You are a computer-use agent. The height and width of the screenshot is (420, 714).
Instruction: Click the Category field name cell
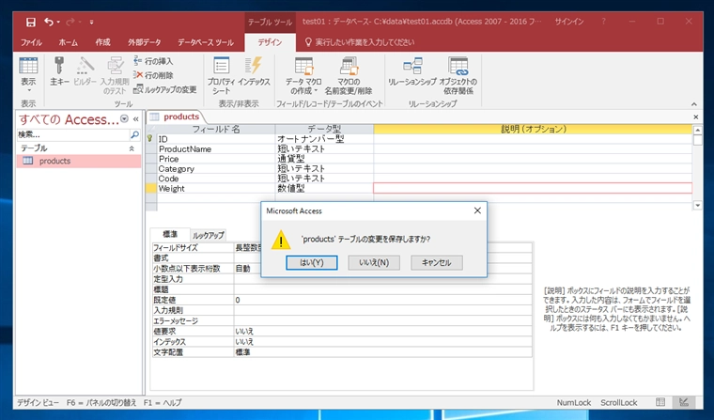216,168
